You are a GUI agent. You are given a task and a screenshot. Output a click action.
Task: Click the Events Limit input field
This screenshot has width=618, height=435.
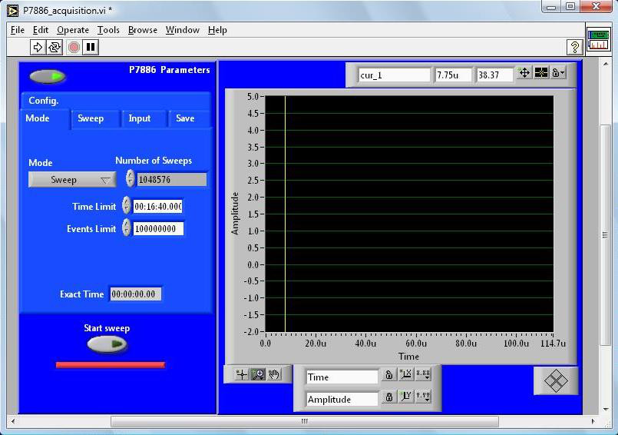[158, 229]
